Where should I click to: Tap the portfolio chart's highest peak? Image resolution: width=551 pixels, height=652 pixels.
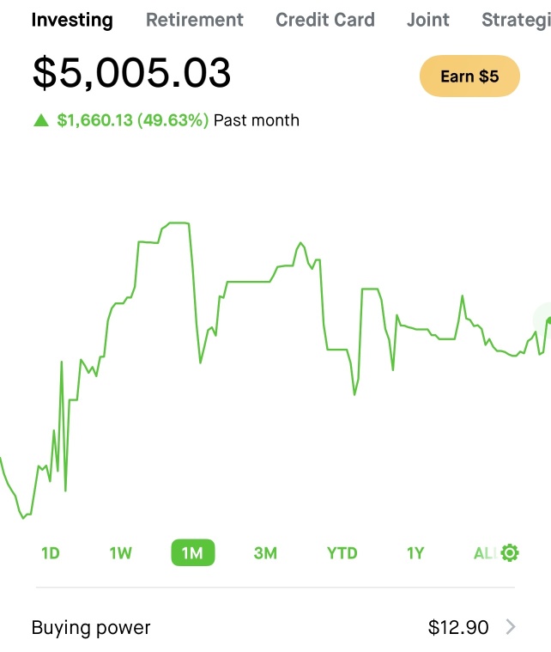point(179,223)
